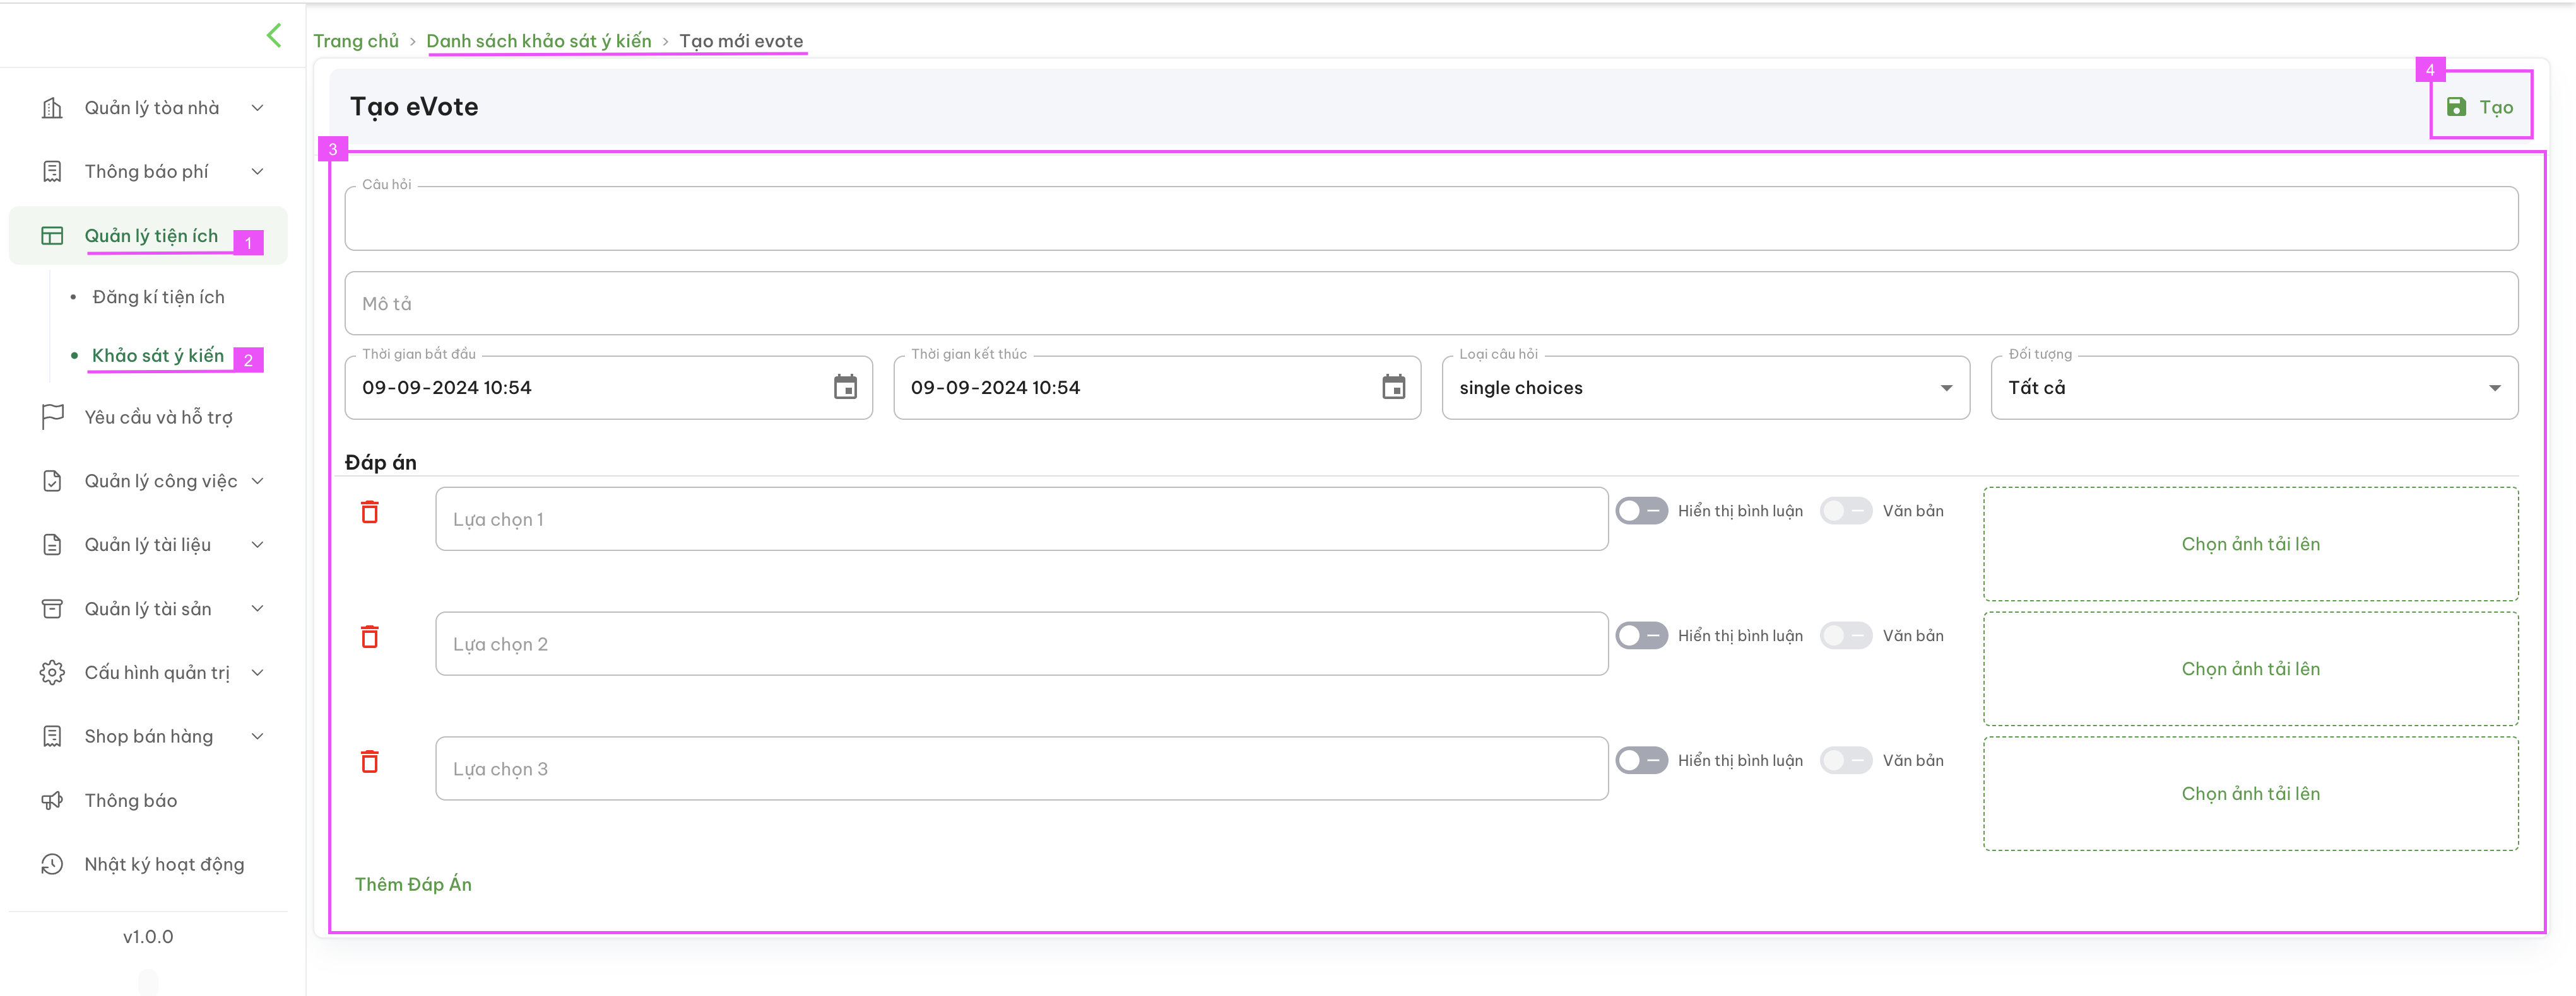Click the Thông báo megaphone icon
Viewport: 2576px width, 996px height.
coord(52,800)
